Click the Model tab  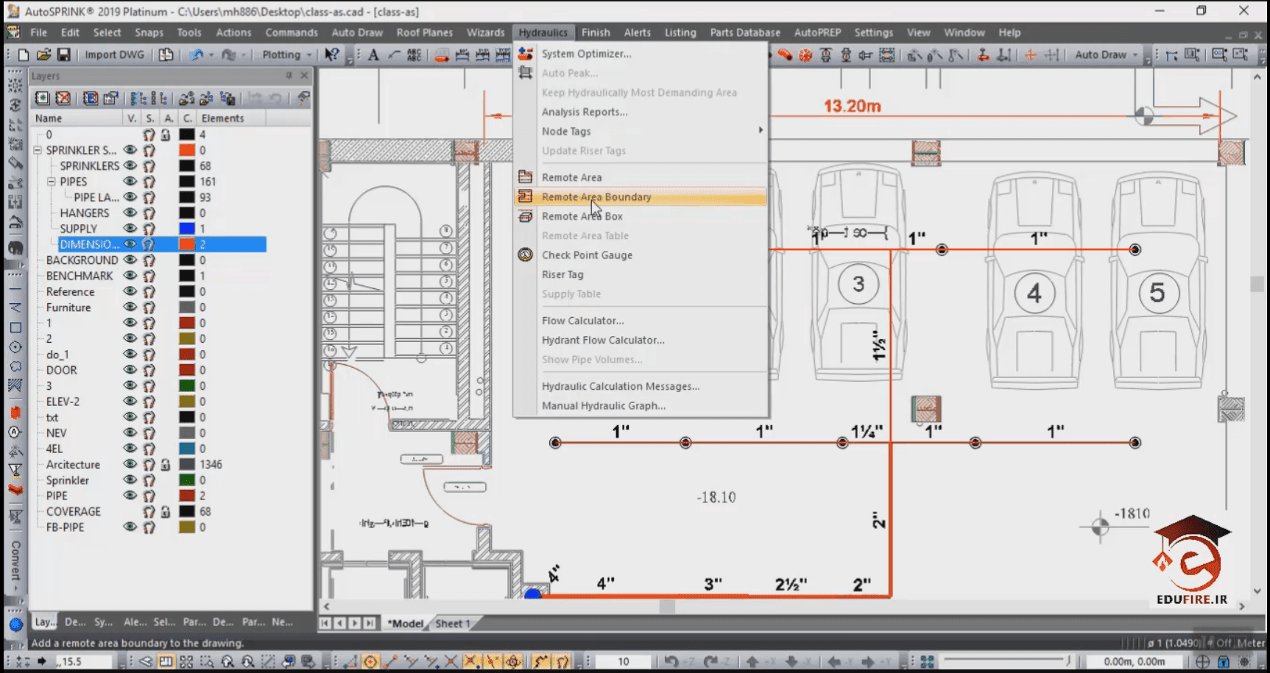point(406,623)
